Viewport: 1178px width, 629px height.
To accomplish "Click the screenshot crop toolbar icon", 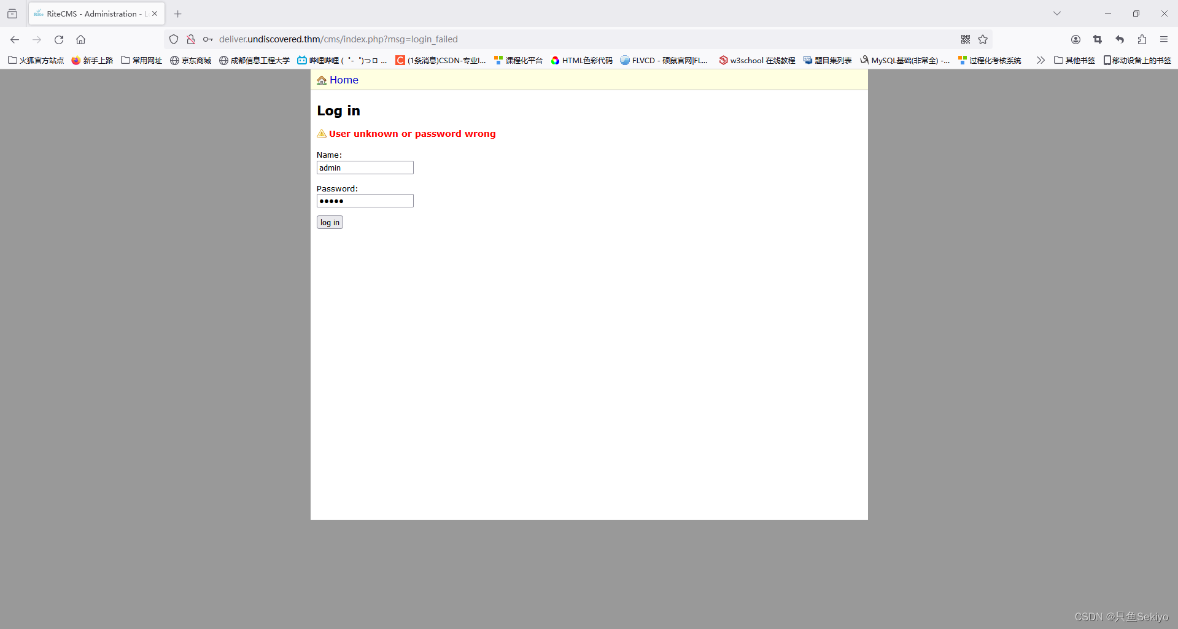I will 1098,39.
